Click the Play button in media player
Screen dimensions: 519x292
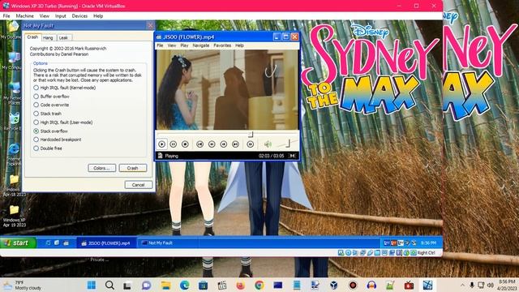(161, 144)
